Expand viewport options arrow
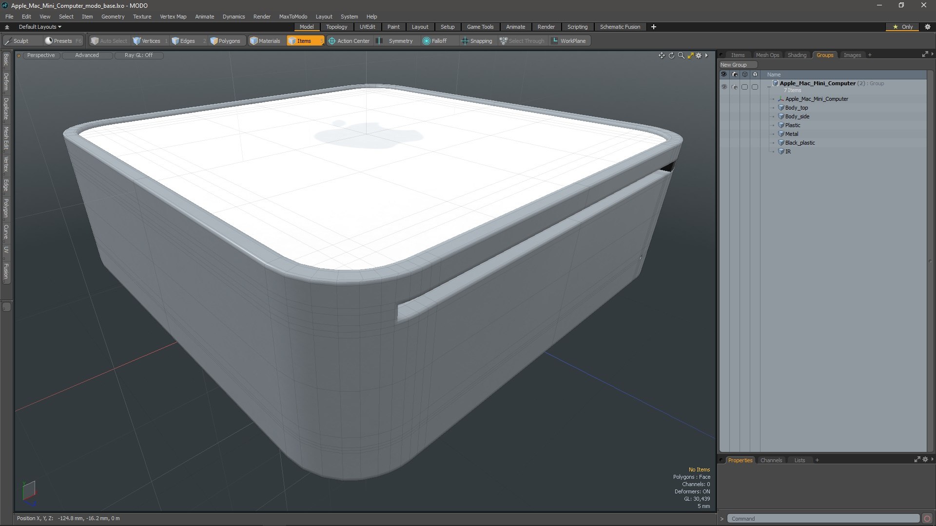The image size is (936, 526). pyautogui.click(x=706, y=56)
